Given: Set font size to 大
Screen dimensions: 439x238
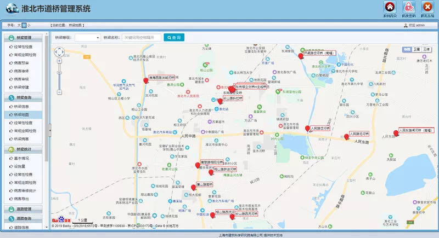Looking at the screenshot, I should coord(19,25).
